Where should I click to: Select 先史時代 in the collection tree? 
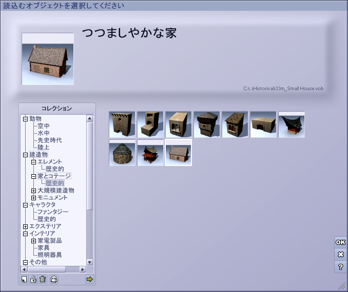[x=50, y=140]
